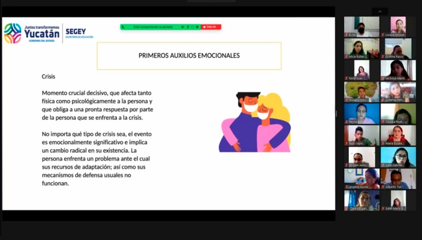Select Lorena Mojom's video thumbnail
The image size is (422, 240).
pos(398,27)
